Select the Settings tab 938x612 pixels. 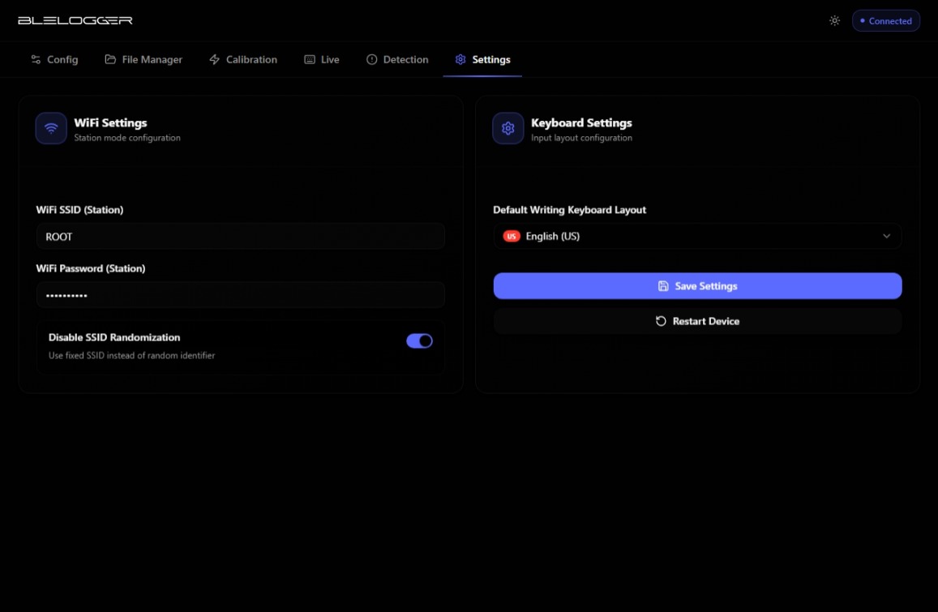pos(482,60)
